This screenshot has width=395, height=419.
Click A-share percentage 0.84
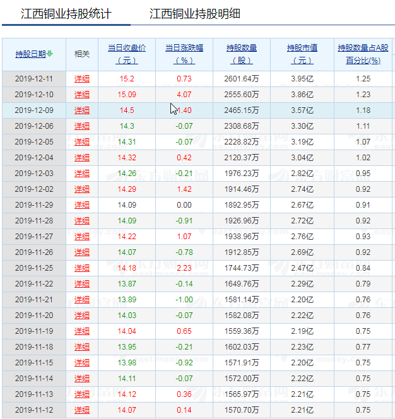tap(363, 268)
